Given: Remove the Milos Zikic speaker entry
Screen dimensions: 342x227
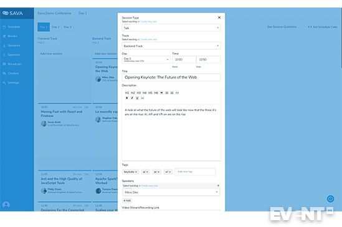Looking at the screenshot, I should click(218, 186).
